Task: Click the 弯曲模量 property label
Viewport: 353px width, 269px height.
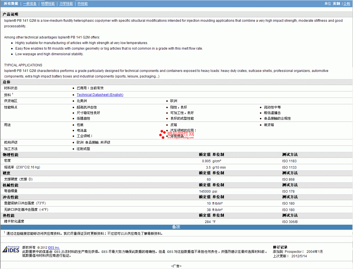Action: coord(11,191)
